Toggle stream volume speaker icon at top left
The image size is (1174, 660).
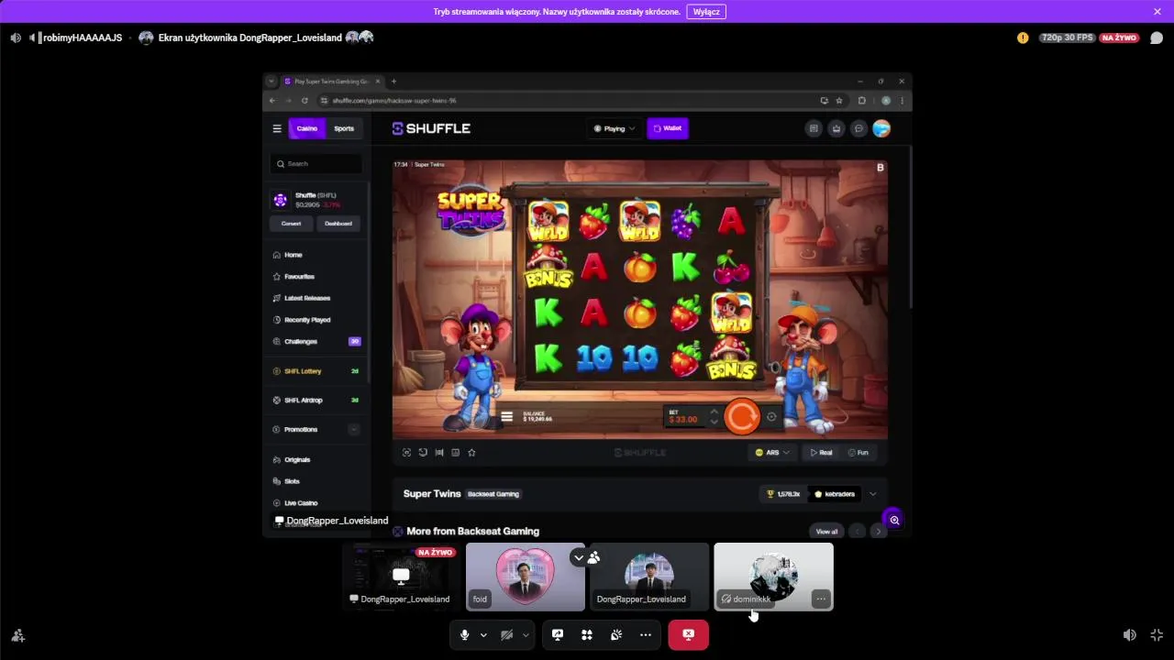click(x=16, y=38)
